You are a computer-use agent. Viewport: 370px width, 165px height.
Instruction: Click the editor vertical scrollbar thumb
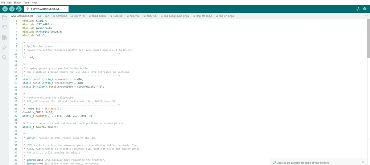click(x=368, y=39)
